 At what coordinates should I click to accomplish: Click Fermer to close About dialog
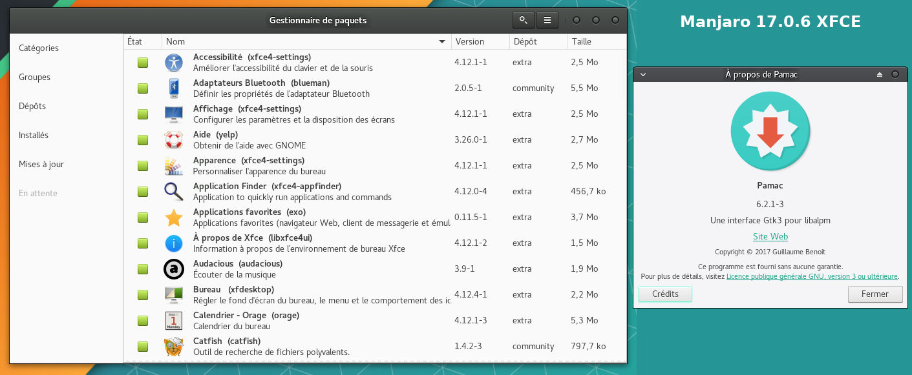click(x=875, y=294)
